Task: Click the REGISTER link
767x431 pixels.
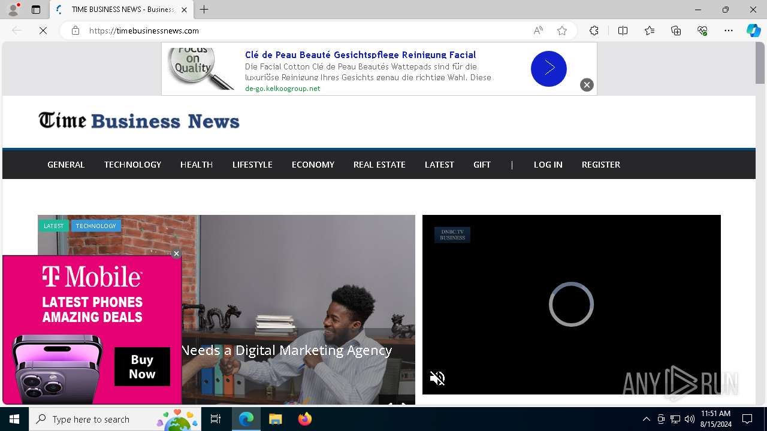Action: pos(600,165)
